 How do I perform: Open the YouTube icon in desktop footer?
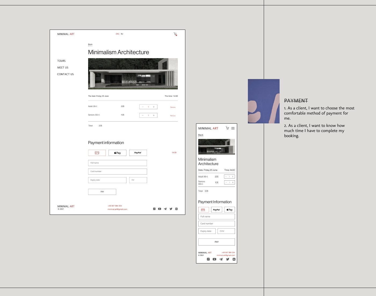160,209
